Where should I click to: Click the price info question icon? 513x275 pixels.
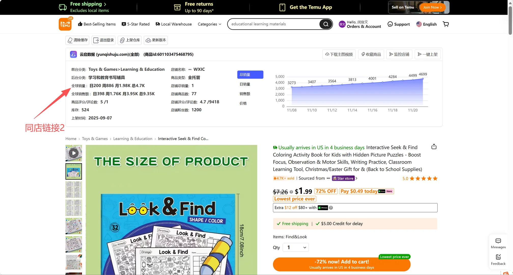(x=291, y=192)
